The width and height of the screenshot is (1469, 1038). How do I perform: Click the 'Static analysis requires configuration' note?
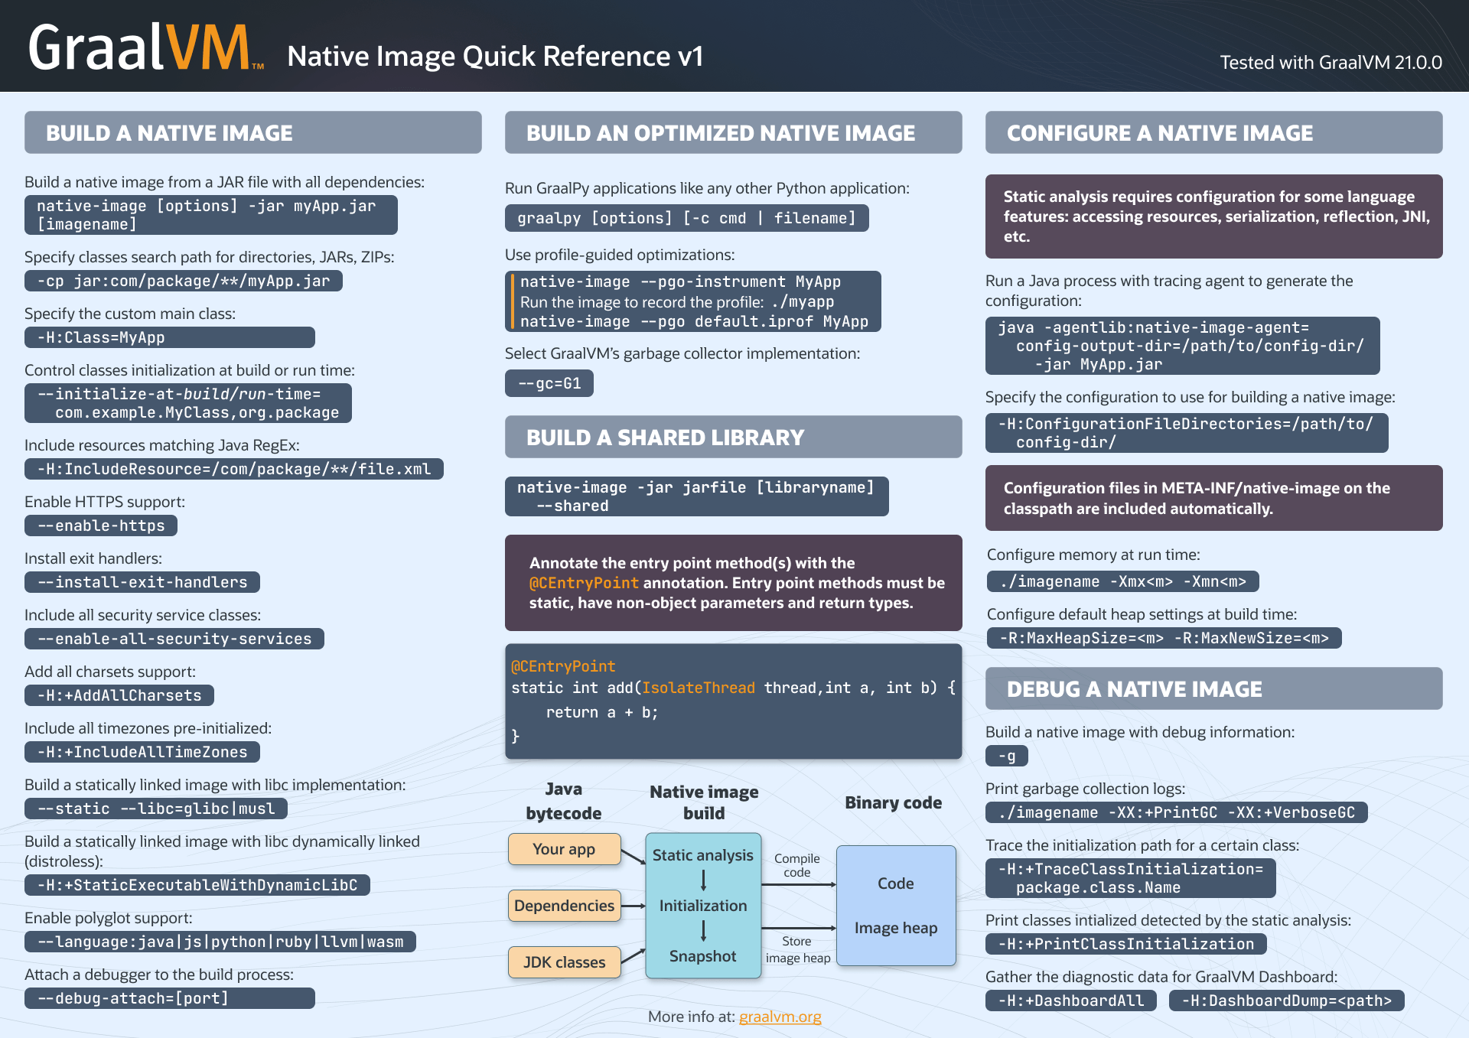click(1213, 216)
